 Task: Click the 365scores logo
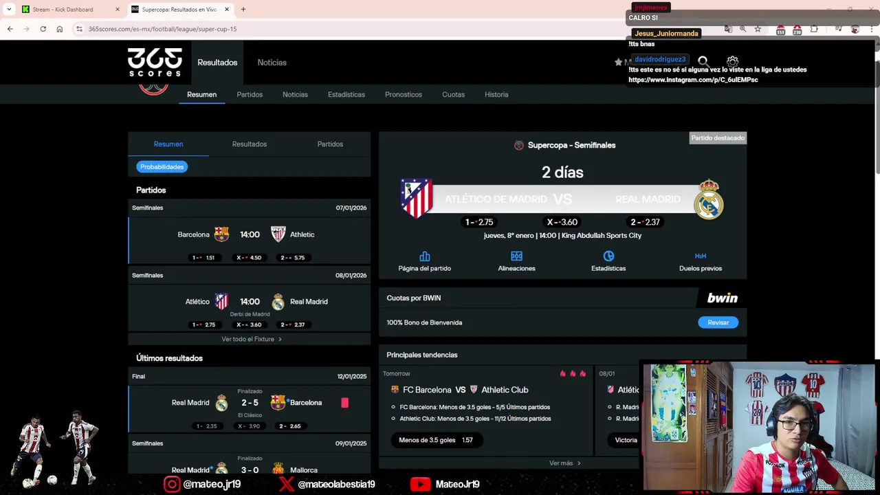pos(155,62)
